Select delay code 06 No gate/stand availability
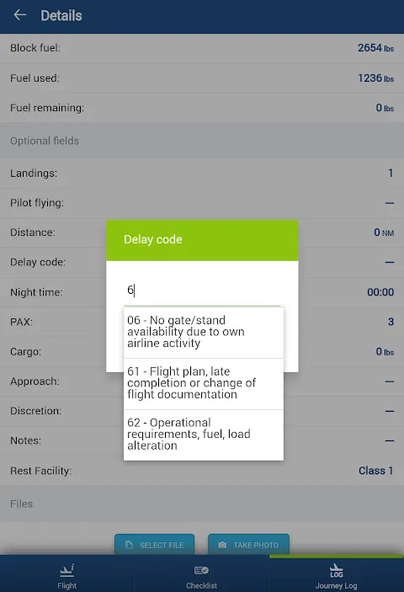 point(204,333)
